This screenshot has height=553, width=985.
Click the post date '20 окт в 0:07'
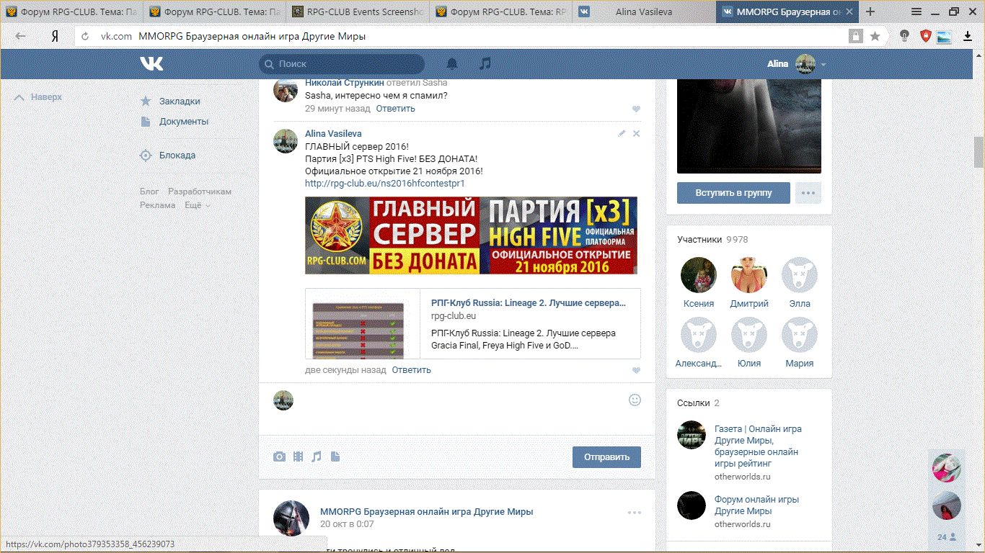coord(348,525)
